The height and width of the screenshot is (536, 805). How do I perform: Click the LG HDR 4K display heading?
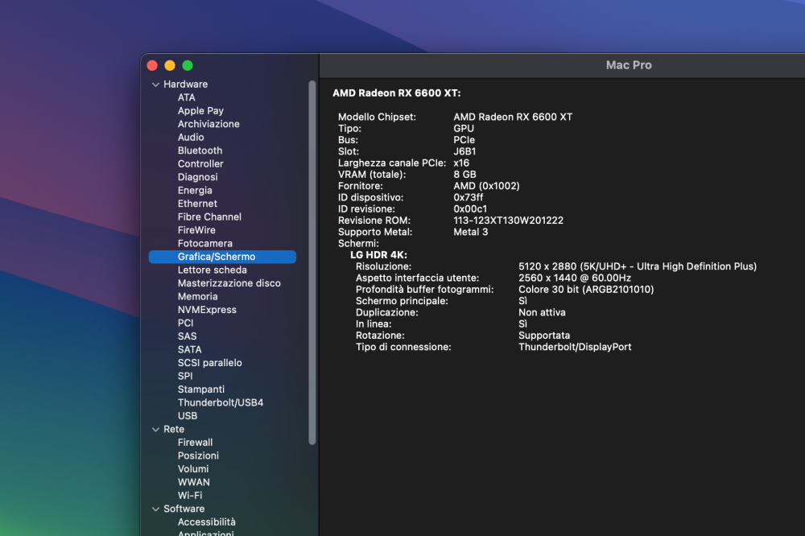pyautogui.click(x=379, y=255)
